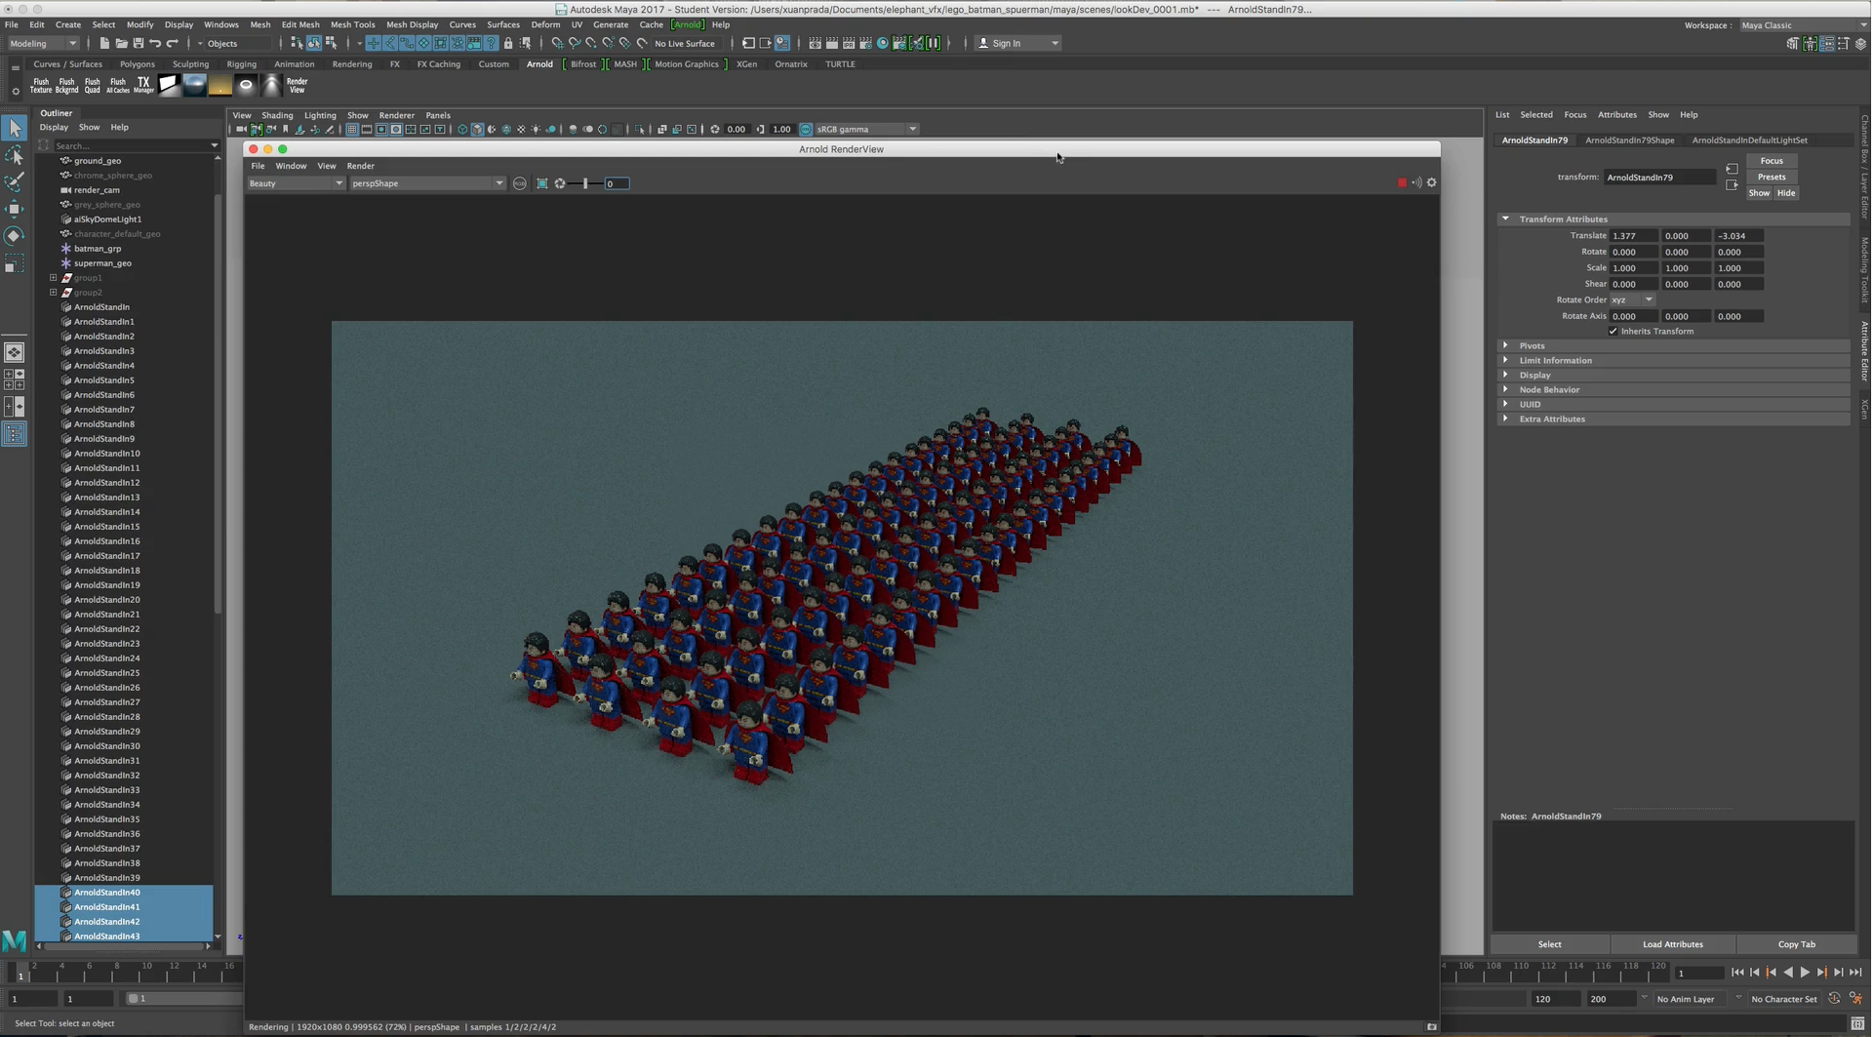Open Render View from the Arnold shelf
Image resolution: width=1872 pixels, height=1037 pixels.
tap(297, 86)
